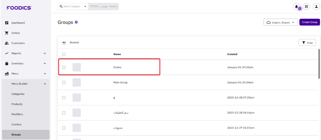The image size is (321, 140).
Task: Tick the checkbox for Main Group
Action: point(64,82)
